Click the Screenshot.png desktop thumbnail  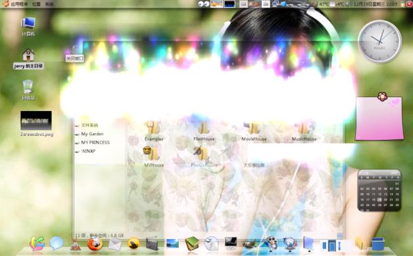[36, 120]
